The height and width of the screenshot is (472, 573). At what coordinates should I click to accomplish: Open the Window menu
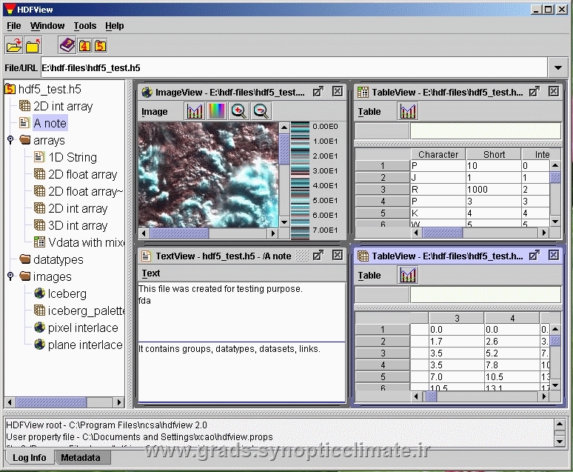[x=47, y=26]
